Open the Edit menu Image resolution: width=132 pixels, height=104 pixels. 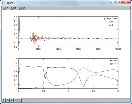click(14, 8)
